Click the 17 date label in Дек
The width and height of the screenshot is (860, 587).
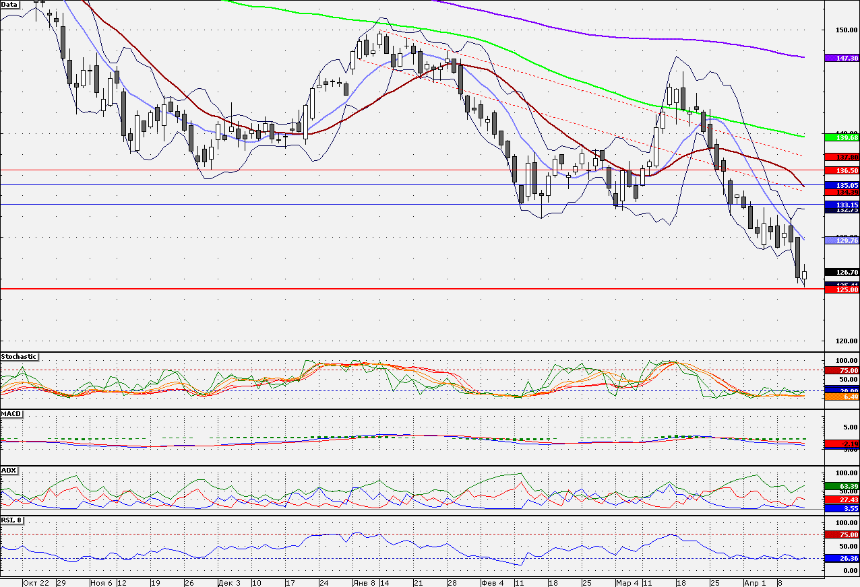point(290,582)
